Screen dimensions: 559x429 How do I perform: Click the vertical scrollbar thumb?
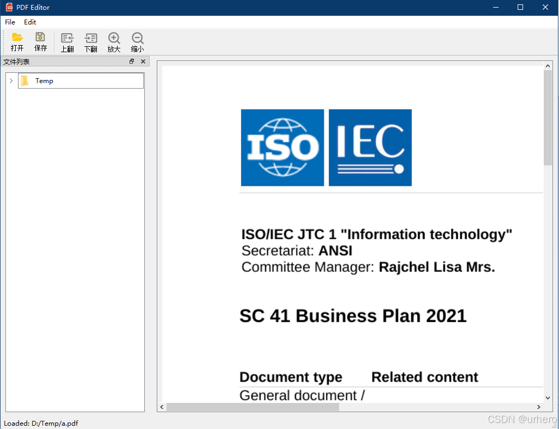pyautogui.click(x=548, y=117)
